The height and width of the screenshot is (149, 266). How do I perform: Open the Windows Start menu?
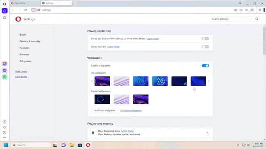[x=6, y=145]
